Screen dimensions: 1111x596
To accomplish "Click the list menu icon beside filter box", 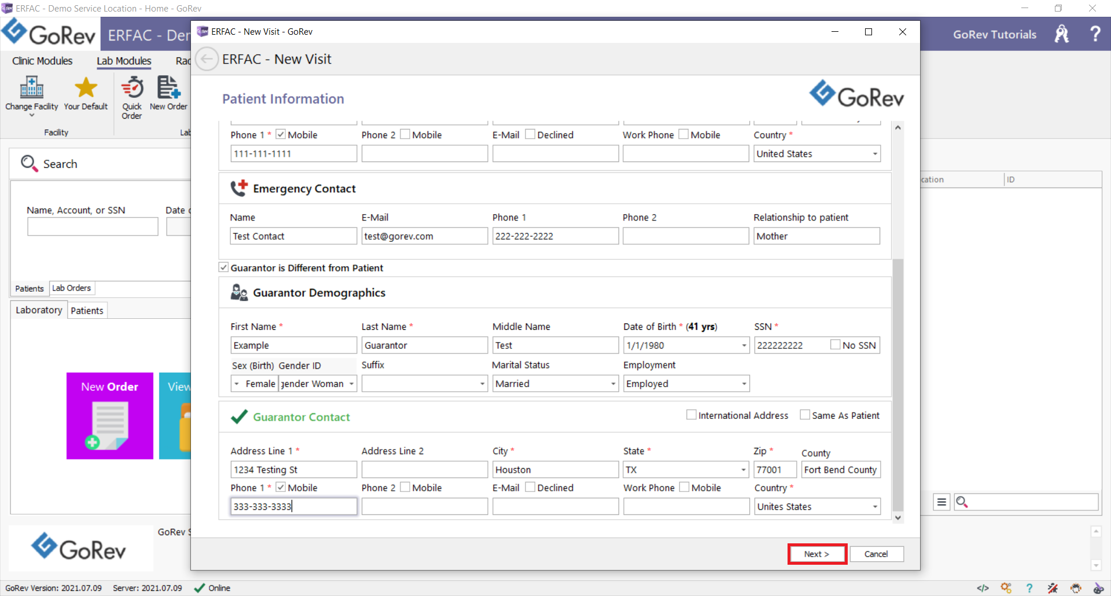I will [x=941, y=502].
